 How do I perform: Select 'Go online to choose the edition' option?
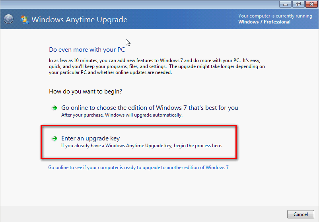coord(150,107)
